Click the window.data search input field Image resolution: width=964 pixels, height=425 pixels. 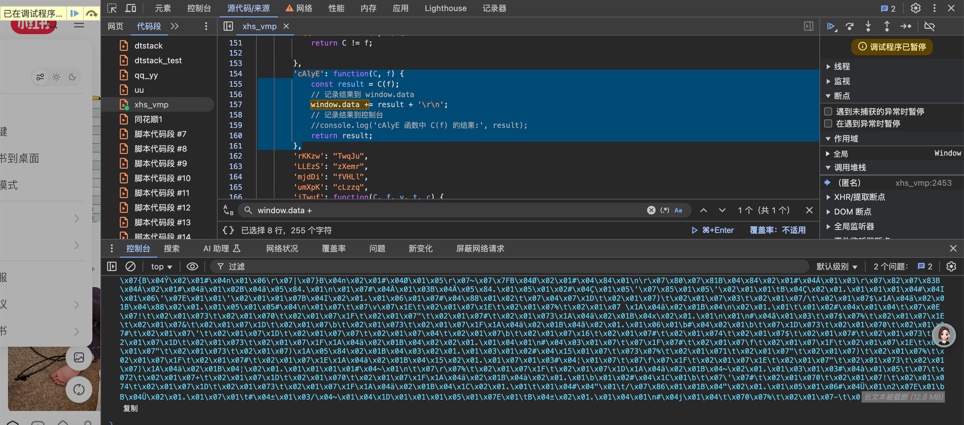pyautogui.click(x=449, y=210)
